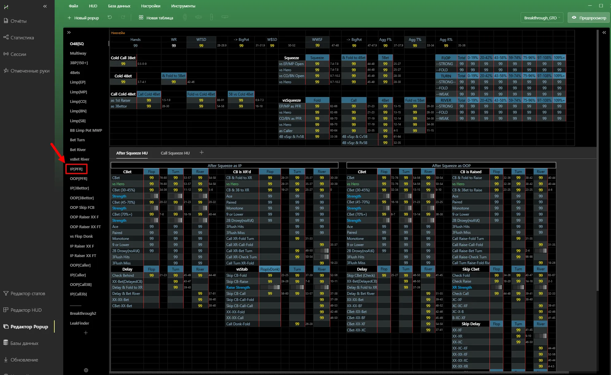
Task: Collapse the main left sidebar
Action: (x=45, y=6)
